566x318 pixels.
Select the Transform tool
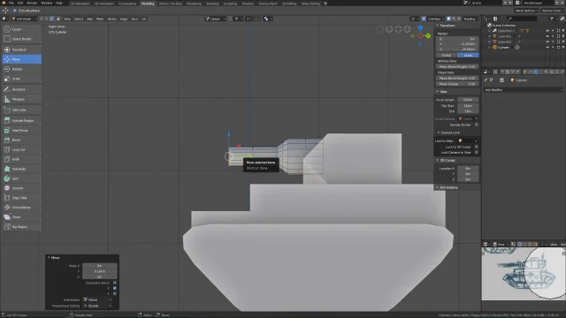click(x=21, y=49)
